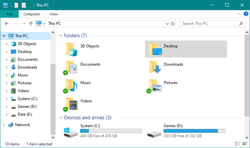Click the Properties quick access toolbar icon

tap(16, 5)
